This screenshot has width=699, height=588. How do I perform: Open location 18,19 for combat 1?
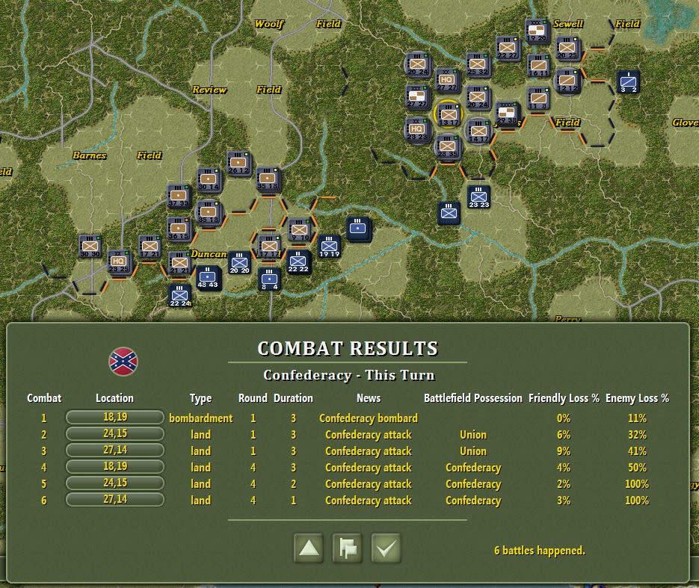[x=115, y=418]
